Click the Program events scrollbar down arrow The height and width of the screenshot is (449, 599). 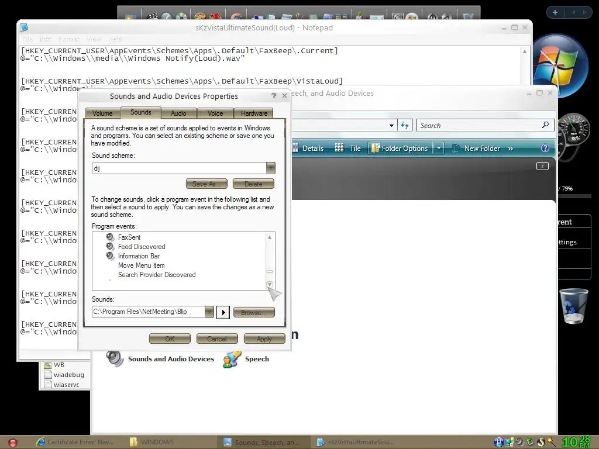[x=270, y=285]
